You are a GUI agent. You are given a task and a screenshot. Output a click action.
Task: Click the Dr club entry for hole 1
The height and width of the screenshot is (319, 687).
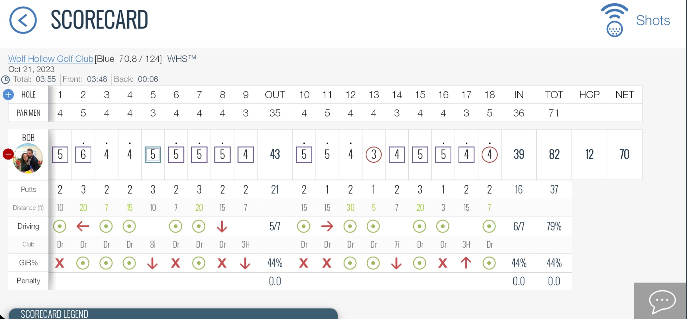pyautogui.click(x=60, y=244)
